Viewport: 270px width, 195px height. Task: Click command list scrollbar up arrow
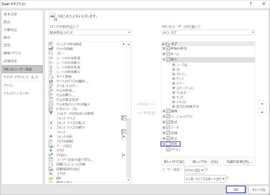tap(129, 44)
